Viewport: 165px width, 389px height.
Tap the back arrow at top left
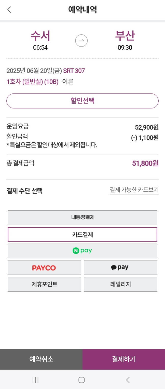[9, 9]
